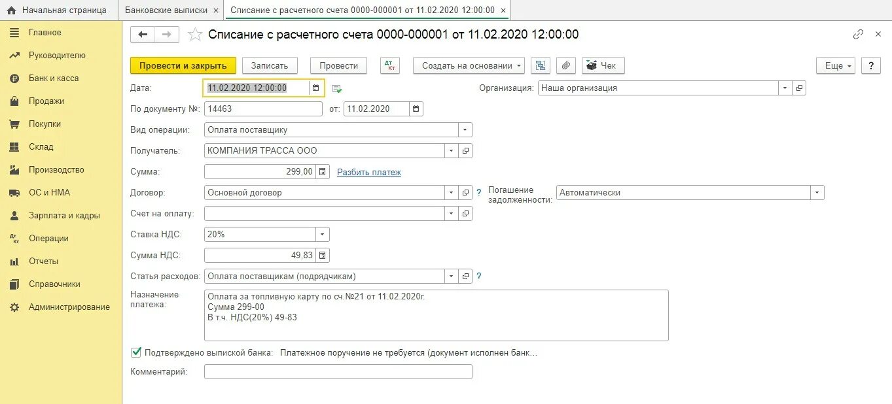Click into the Комментарий field

338,371
